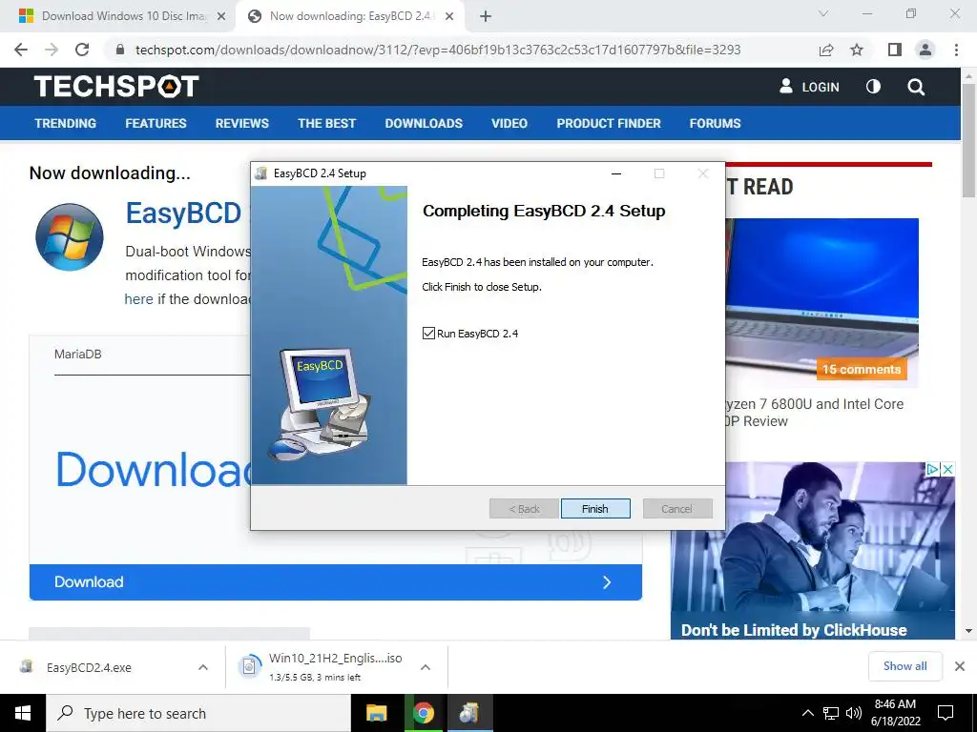Bookmark this page with star icon
The width and height of the screenshot is (977, 732).
(x=858, y=50)
